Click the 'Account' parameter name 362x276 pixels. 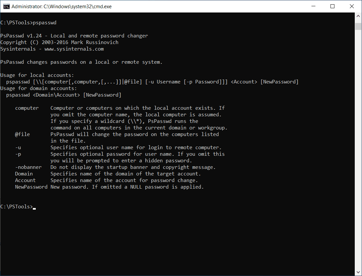pos(25,180)
